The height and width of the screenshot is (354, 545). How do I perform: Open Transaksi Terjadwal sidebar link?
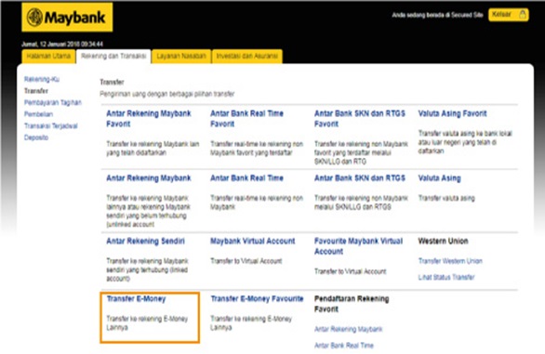click(51, 126)
